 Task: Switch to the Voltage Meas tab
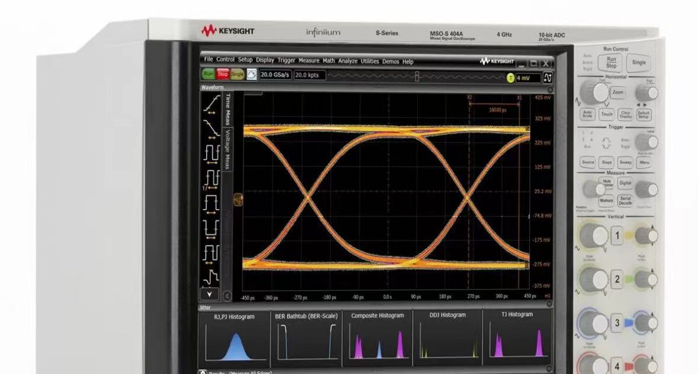[x=227, y=150]
